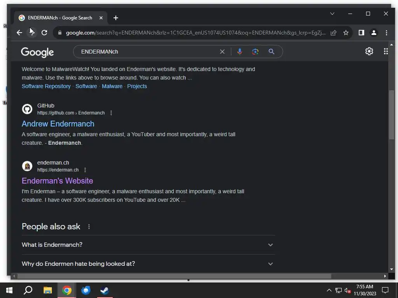Click the vertical page scrollbar thumb
Screen dimensions: 398x298
point(391,114)
